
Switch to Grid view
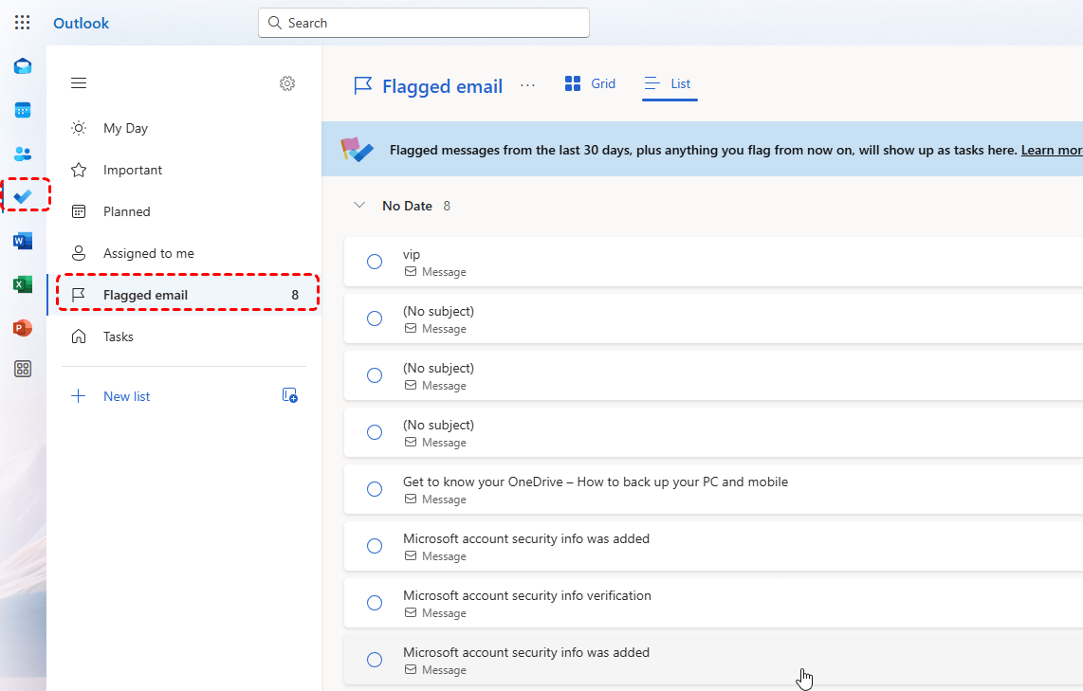(x=590, y=83)
